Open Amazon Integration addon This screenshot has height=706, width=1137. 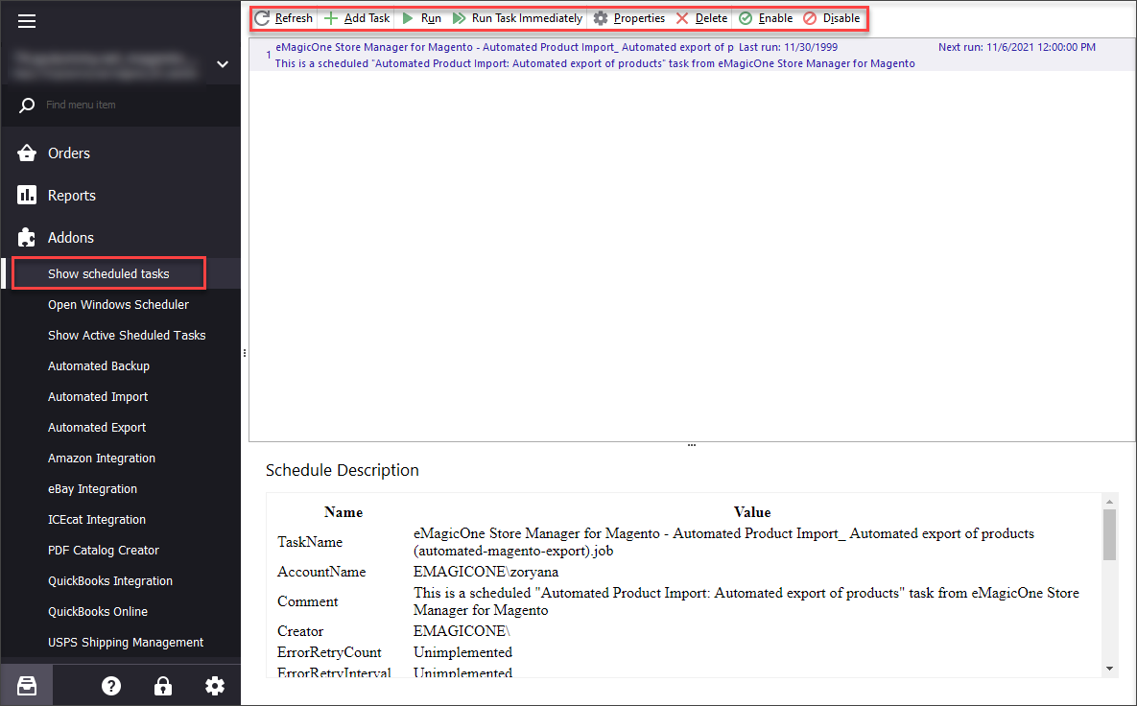(x=102, y=459)
